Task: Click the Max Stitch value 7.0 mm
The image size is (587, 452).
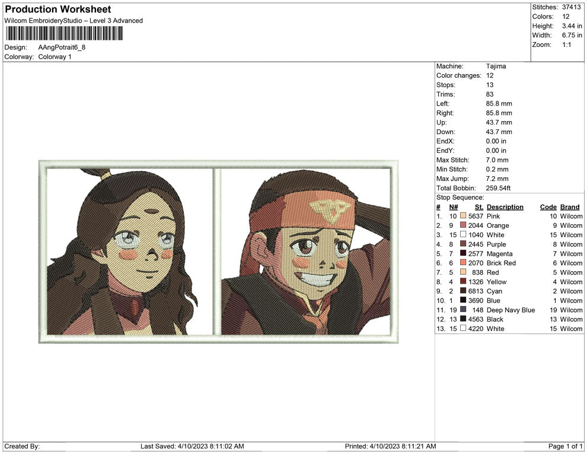Action: click(x=497, y=160)
